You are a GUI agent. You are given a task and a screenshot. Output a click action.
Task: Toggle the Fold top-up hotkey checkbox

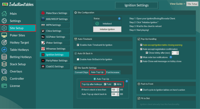point(105,84)
